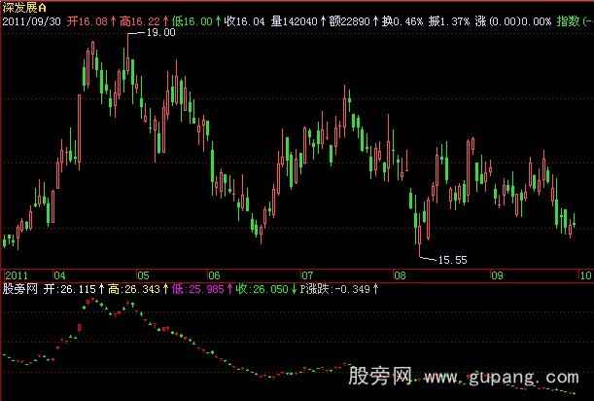The image size is (594, 401).
Task: Click the change value 涨(0.00)0.00%
Action: pyautogui.click(x=513, y=21)
